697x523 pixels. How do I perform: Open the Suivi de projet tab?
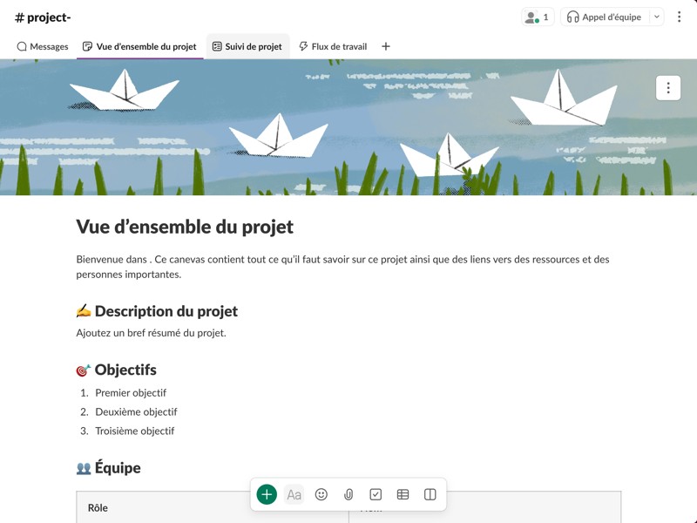[247, 46]
